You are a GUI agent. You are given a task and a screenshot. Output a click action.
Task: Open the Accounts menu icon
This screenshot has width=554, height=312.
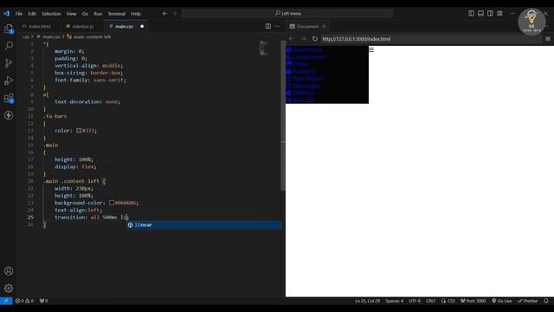[9, 271]
